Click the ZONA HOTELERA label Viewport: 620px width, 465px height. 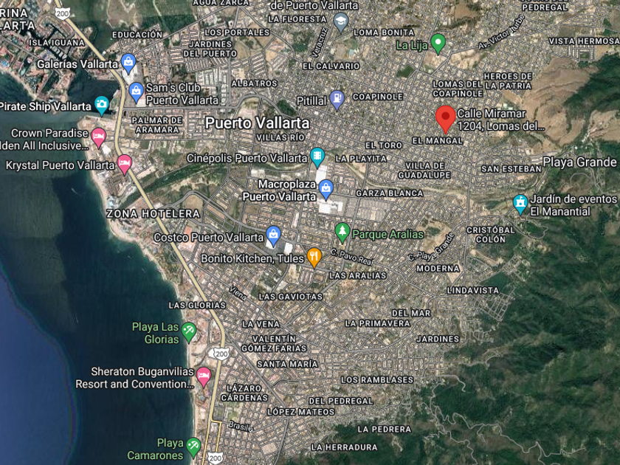pyautogui.click(x=153, y=214)
